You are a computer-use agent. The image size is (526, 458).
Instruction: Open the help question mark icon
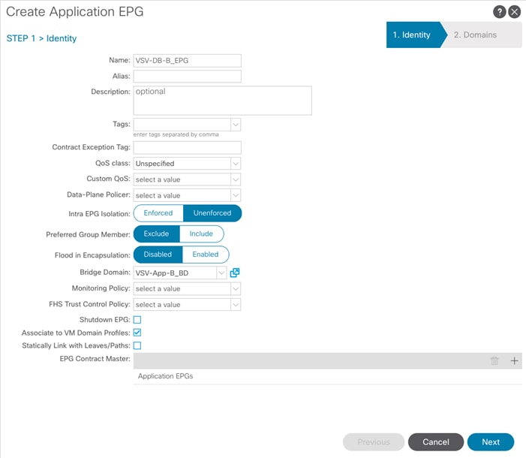[x=499, y=12]
